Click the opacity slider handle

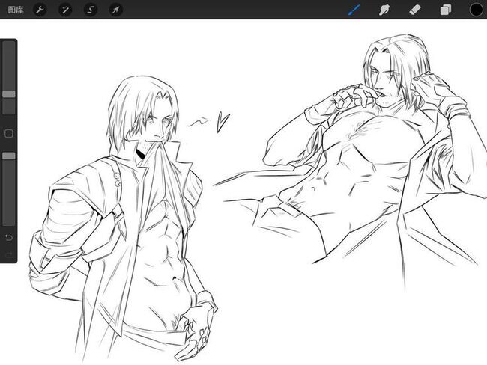click(x=9, y=156)
